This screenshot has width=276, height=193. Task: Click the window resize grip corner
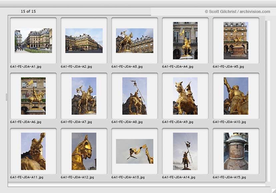[274, 191]
